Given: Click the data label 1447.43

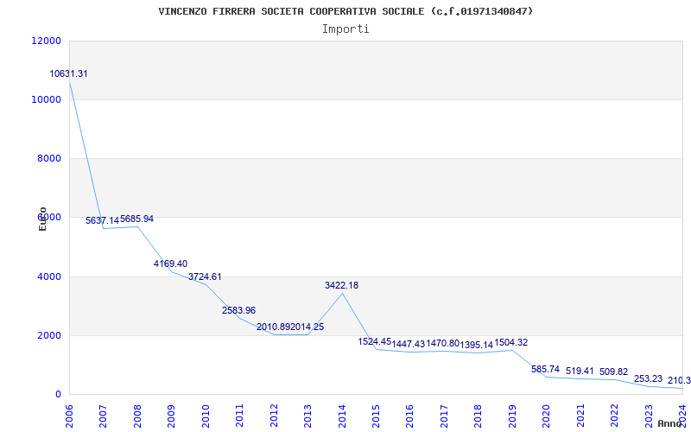Looking at the screenshot, I should tap(409, 344).
